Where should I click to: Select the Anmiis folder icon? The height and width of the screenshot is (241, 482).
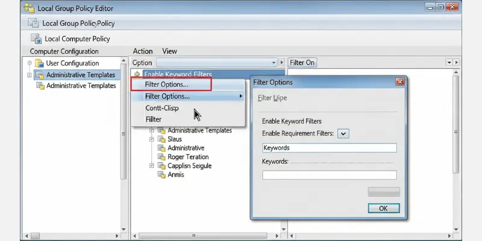point(161,175)
